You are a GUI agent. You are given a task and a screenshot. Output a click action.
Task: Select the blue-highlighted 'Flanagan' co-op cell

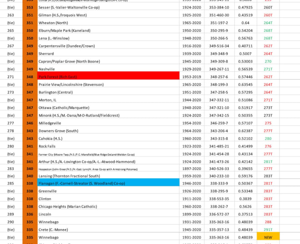pyautogui.click(x=108, y=182)
